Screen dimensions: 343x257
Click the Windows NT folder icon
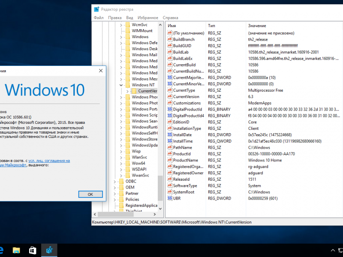click(128, 85)
